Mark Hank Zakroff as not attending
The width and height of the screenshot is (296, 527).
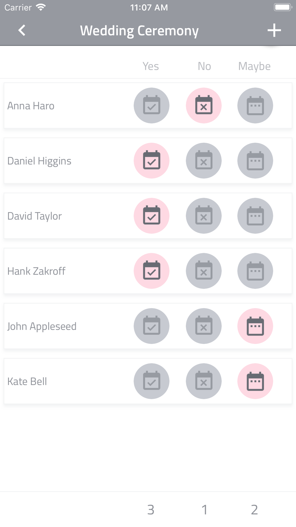pyautogui.click(x=204, y=271)
